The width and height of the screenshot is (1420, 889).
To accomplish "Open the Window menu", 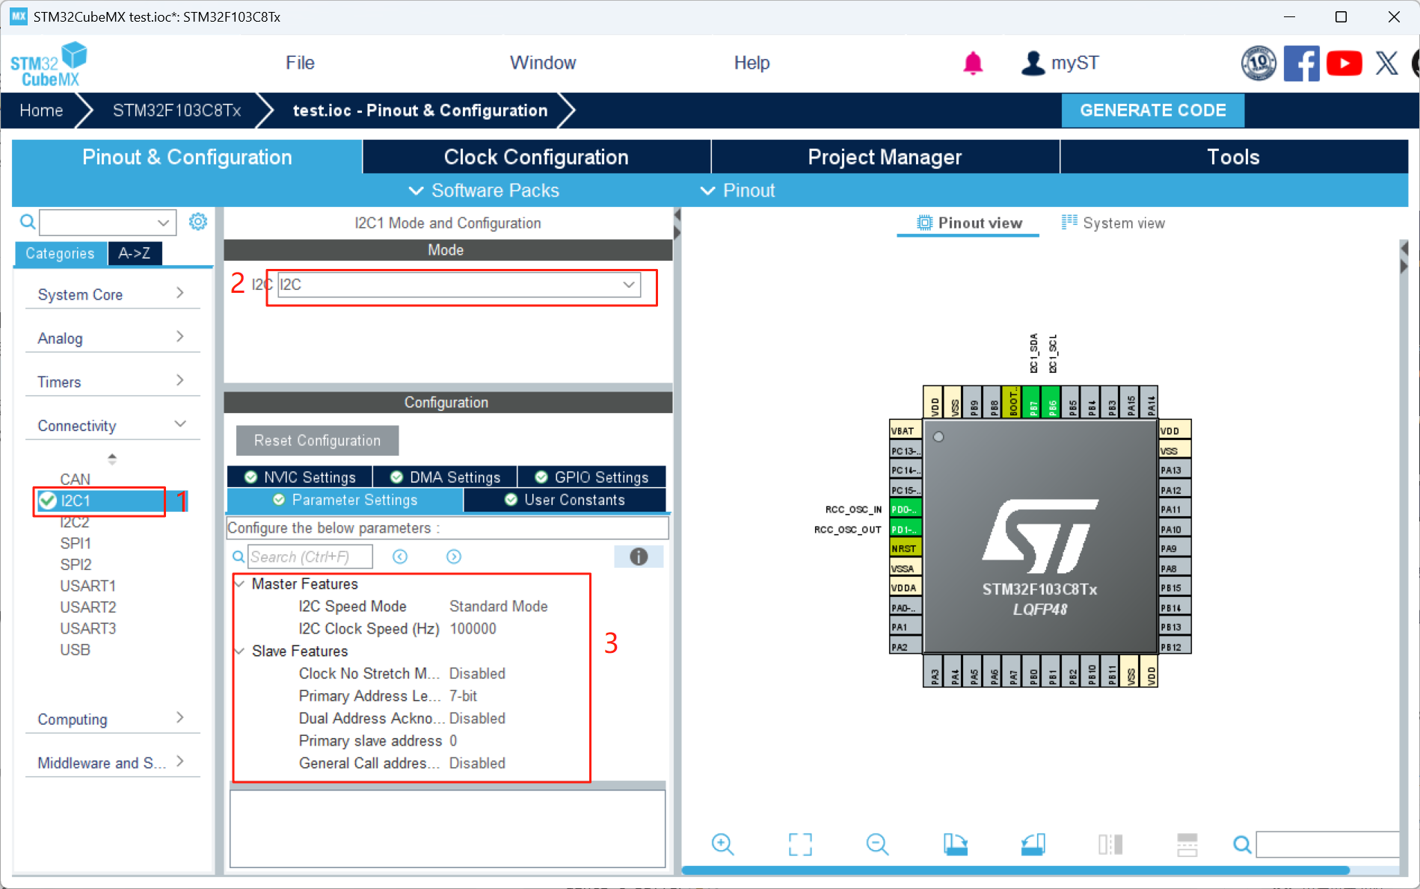I will pyautogui.click(x=543, y=63).
